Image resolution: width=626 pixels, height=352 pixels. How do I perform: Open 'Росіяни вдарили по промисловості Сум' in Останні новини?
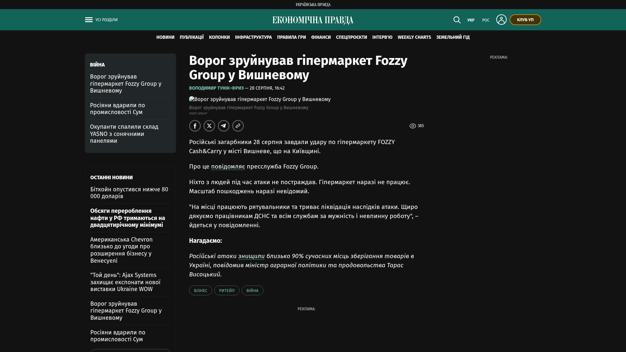[118, 336]
